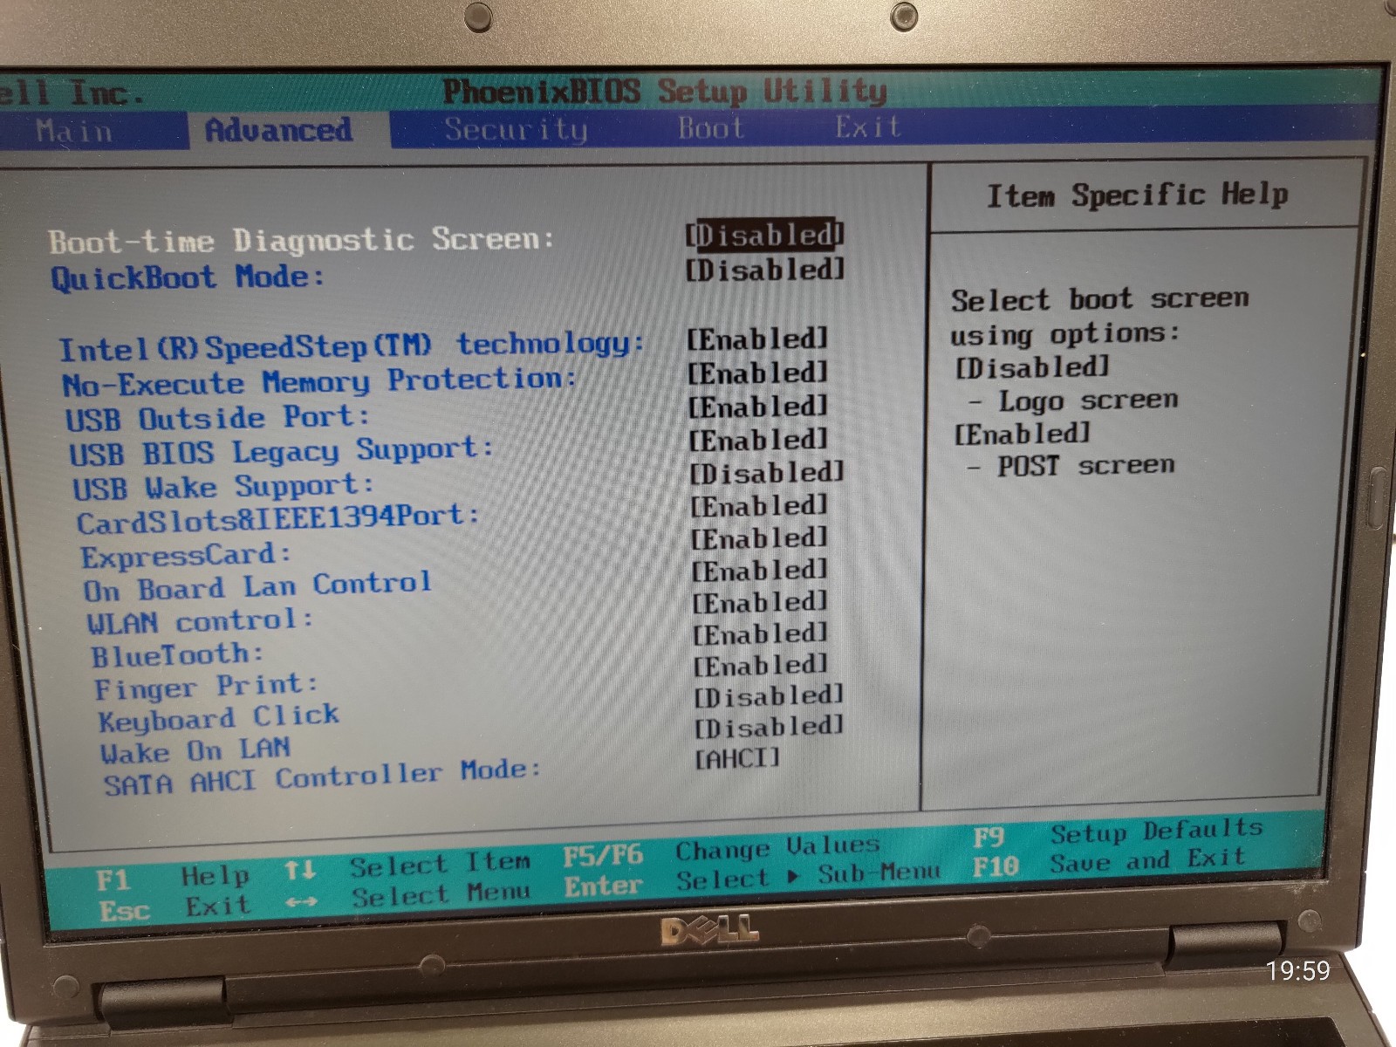Change WLAN control Enabled value
The image size is (1396, 1047).
pyautogui.click(x=760, y=602)
